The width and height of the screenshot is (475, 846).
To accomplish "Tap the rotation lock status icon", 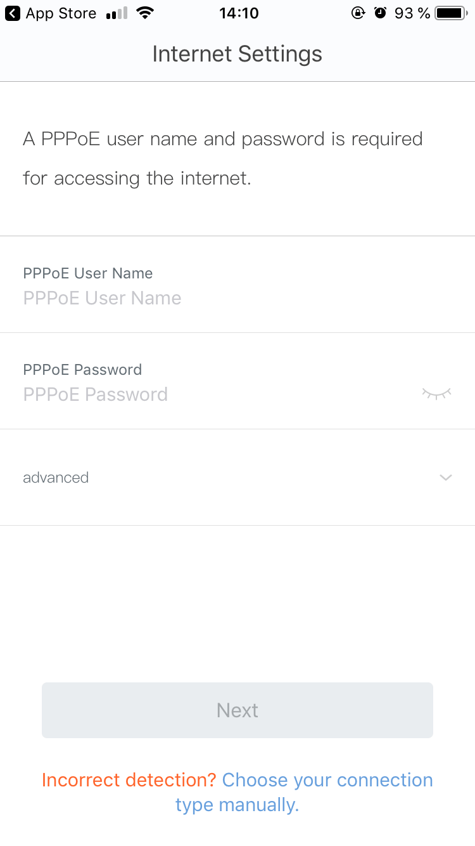I will pos(358,13).
